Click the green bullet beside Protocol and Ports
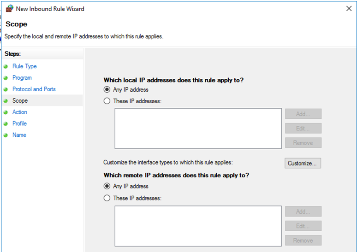 tap(6, 89)
